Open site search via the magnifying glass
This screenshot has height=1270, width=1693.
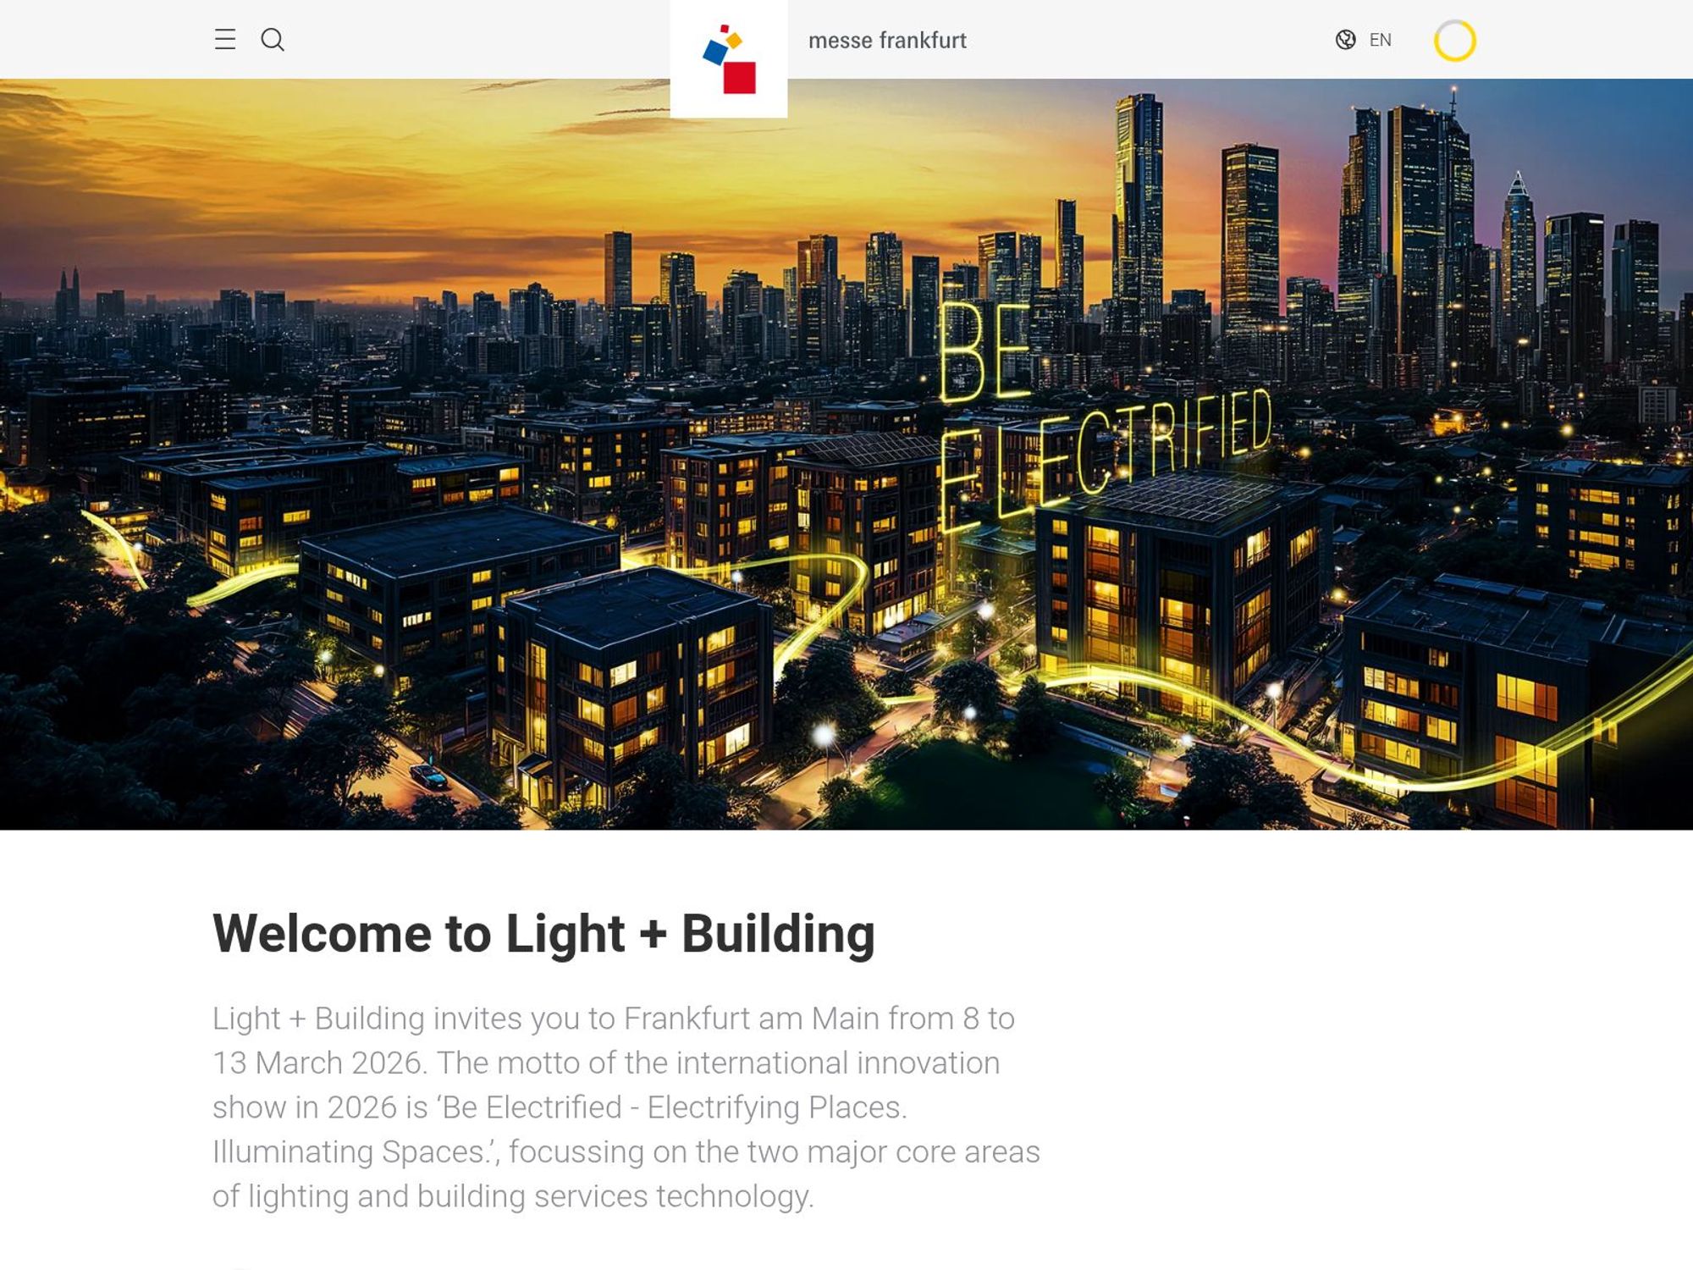[274, 40]
